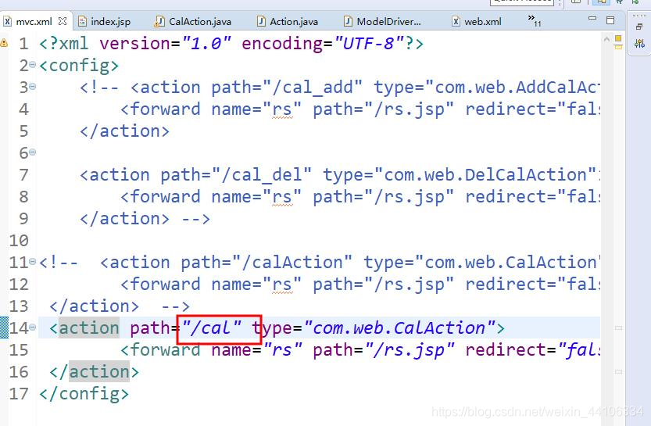Click the <?xml declaration start on line 1
The height and width of the screenshot is (426, 651).
pos(63,44)
